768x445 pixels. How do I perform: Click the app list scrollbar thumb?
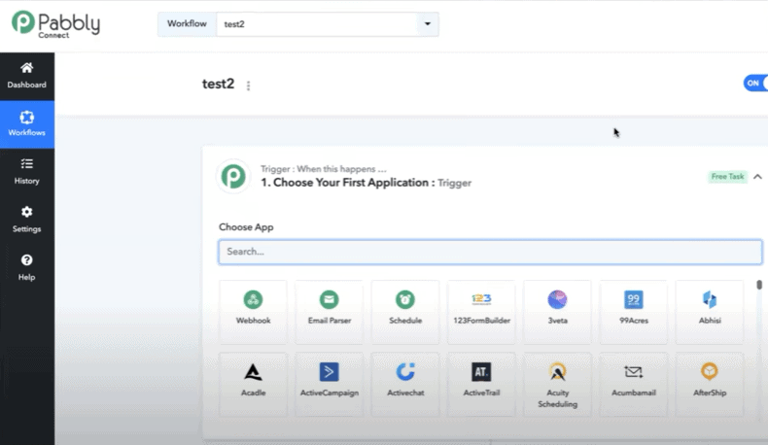[759, 285]
